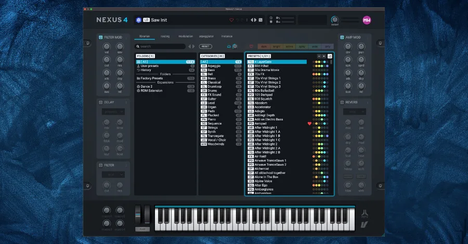The image size is (468, 244).
Task: Toggle the Delay effect power button
Action: pos(100,102)
